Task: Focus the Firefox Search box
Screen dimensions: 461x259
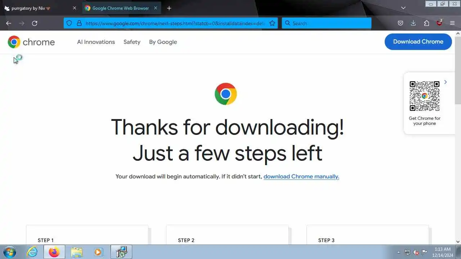Action: 327,23
